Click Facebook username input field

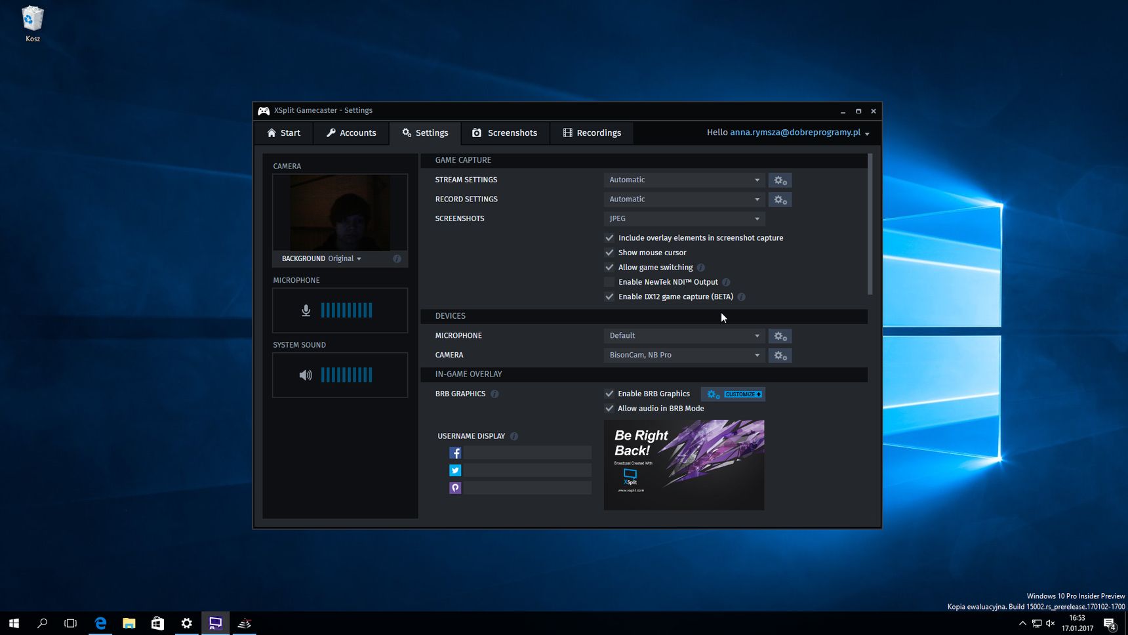tap(527, 453)
